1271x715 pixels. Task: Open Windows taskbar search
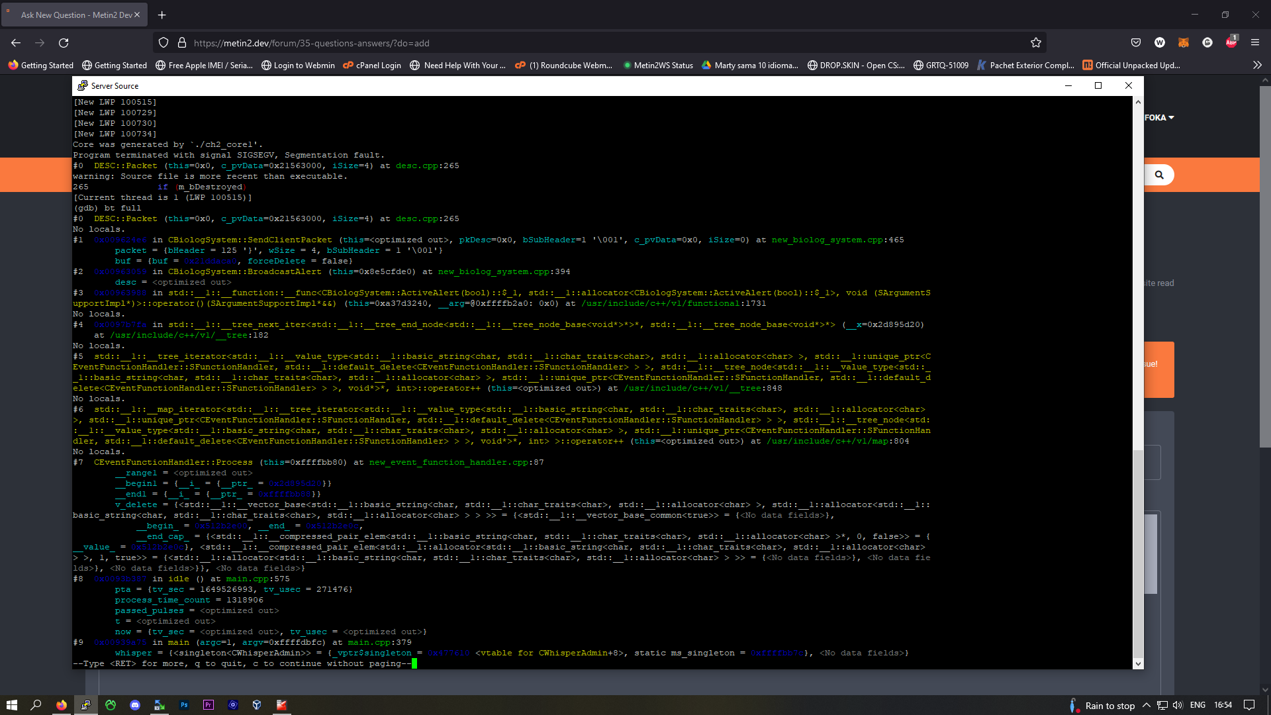(x=36, y=705)
